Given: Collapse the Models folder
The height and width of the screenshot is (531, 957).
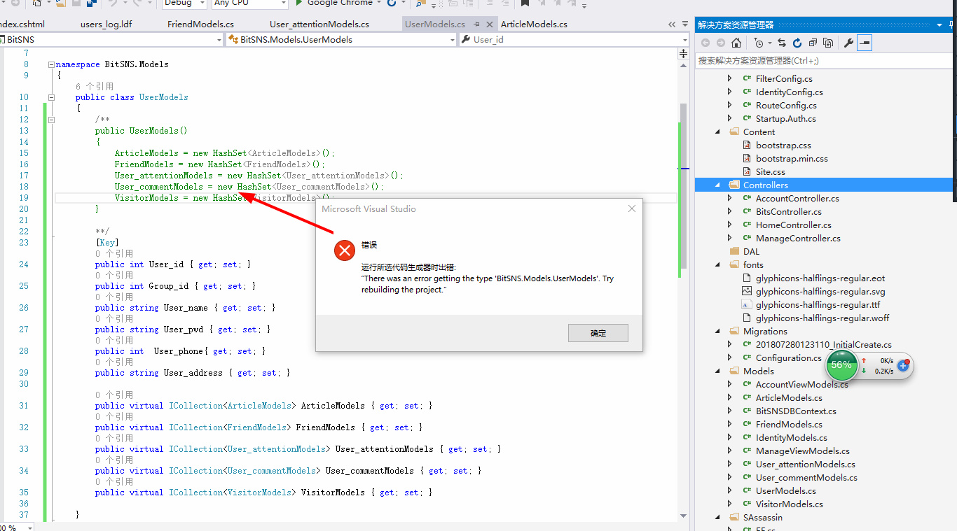Looking at the screenshot, I should 717,371.
